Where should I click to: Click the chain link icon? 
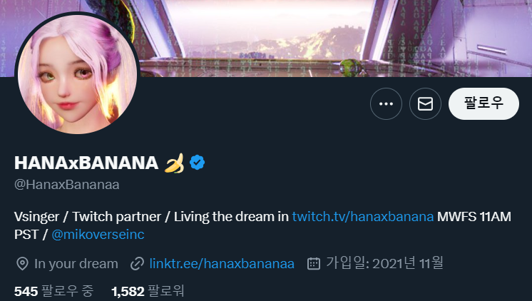pyautogui.click(x=138, y=264)
